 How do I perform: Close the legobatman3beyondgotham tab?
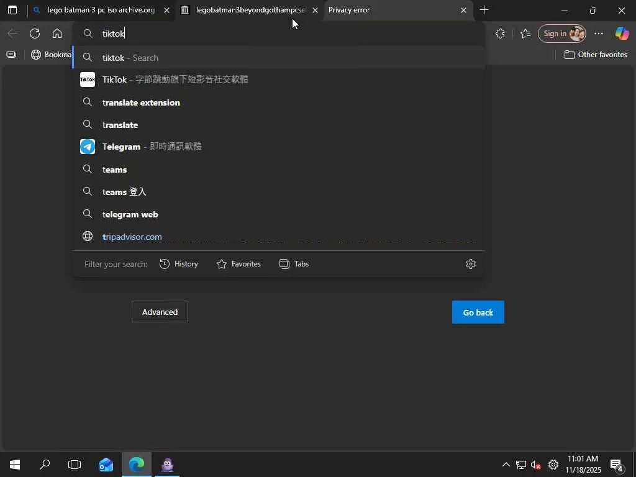315,11
